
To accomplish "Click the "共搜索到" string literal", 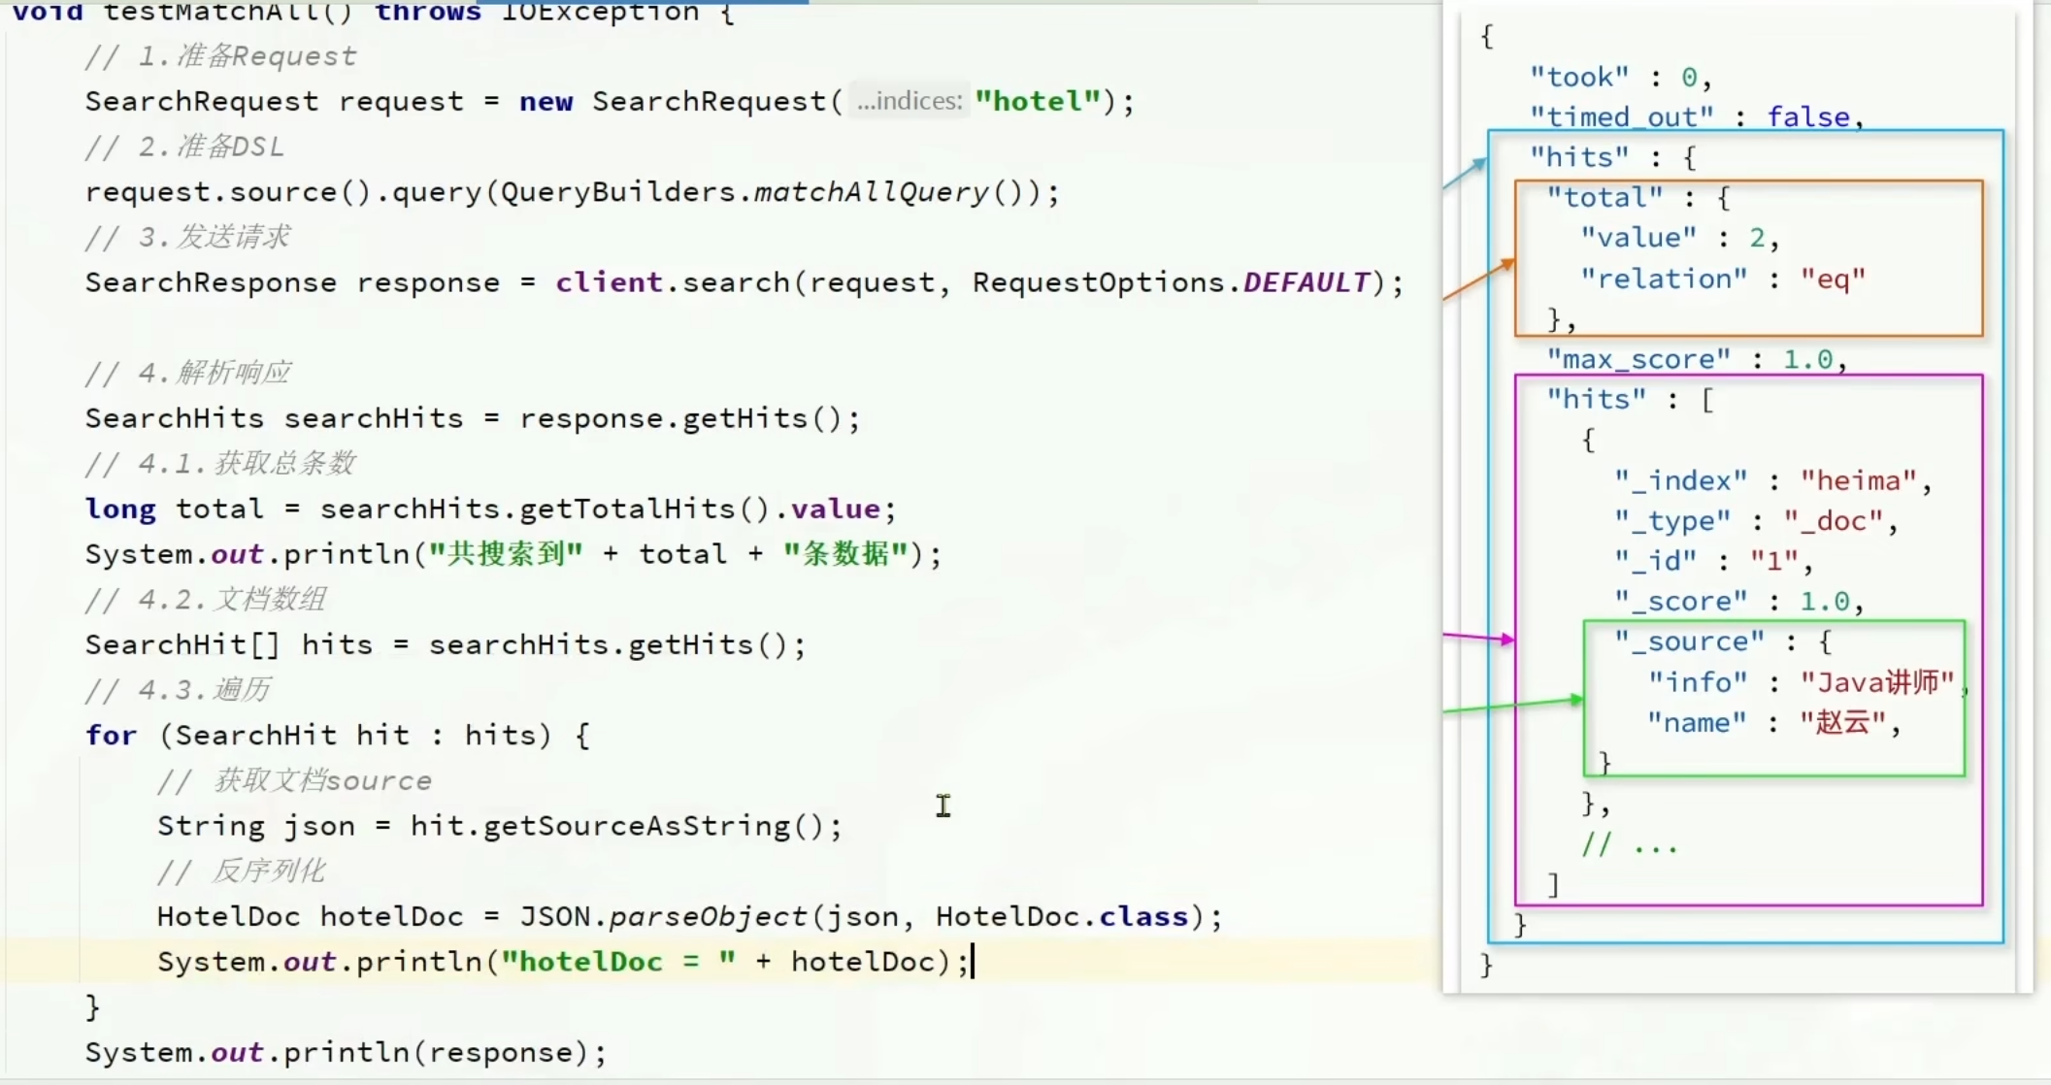I will pyautogui.click(x=506, y=554).
